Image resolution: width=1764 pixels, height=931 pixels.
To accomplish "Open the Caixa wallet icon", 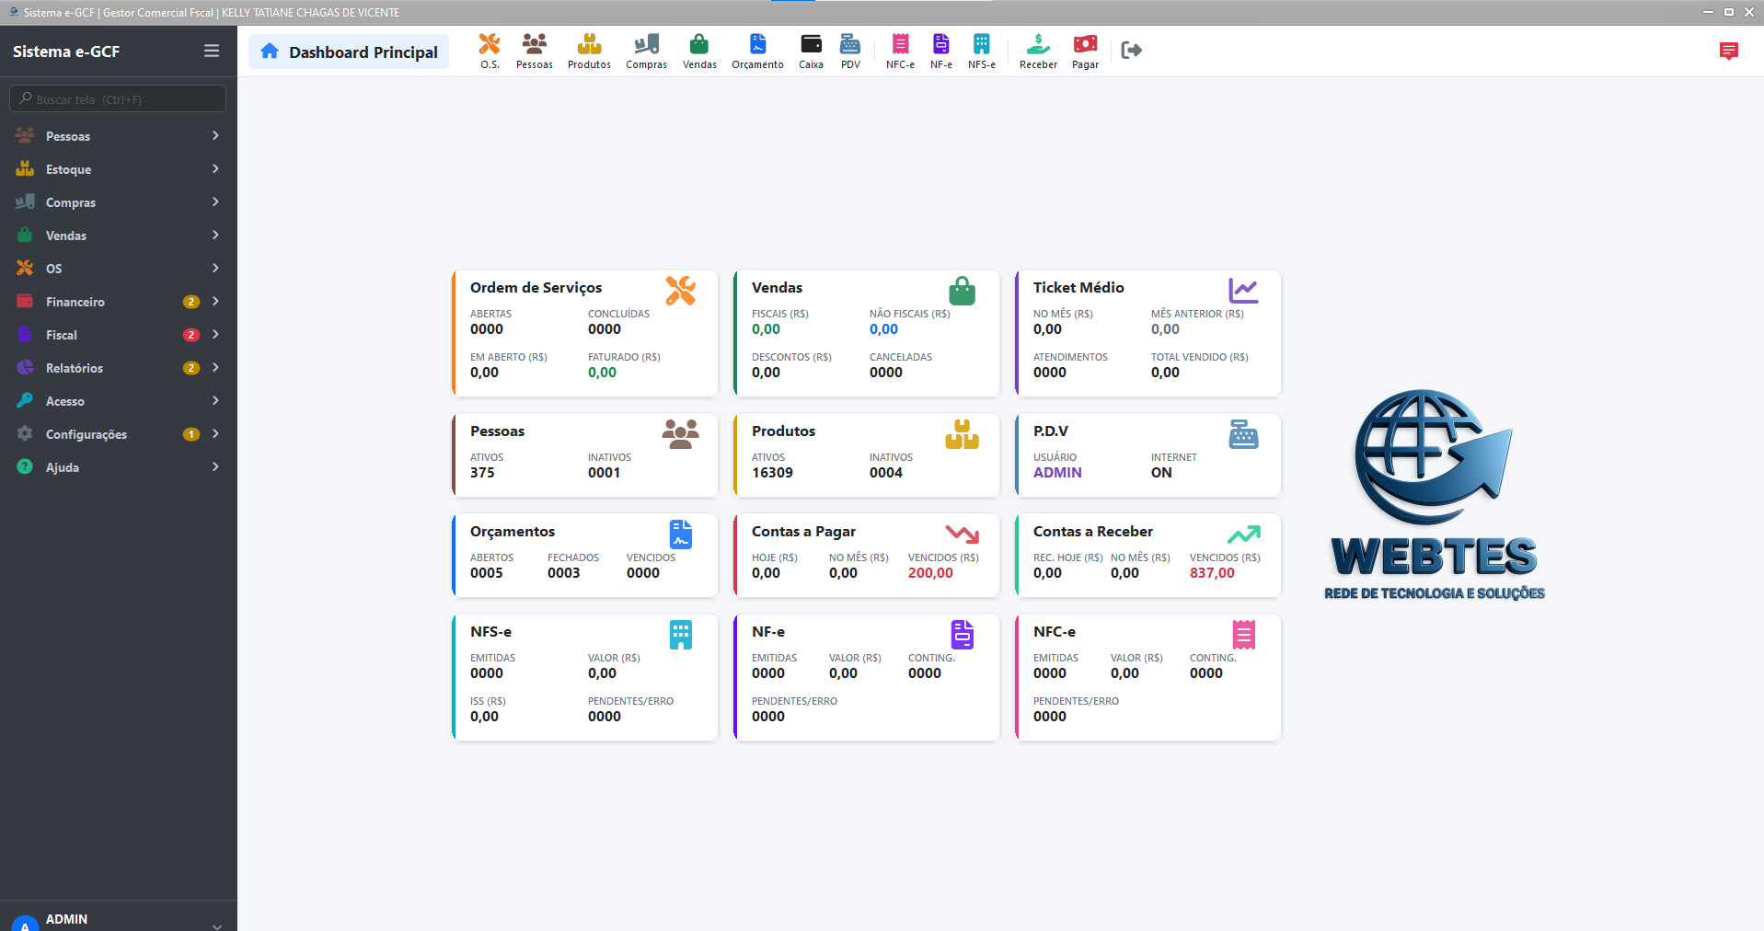I will [x=811, y=52].
